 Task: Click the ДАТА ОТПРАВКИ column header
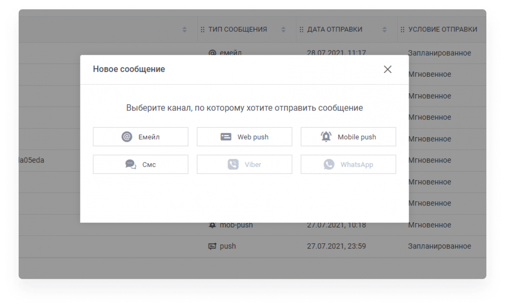point(335,29)
